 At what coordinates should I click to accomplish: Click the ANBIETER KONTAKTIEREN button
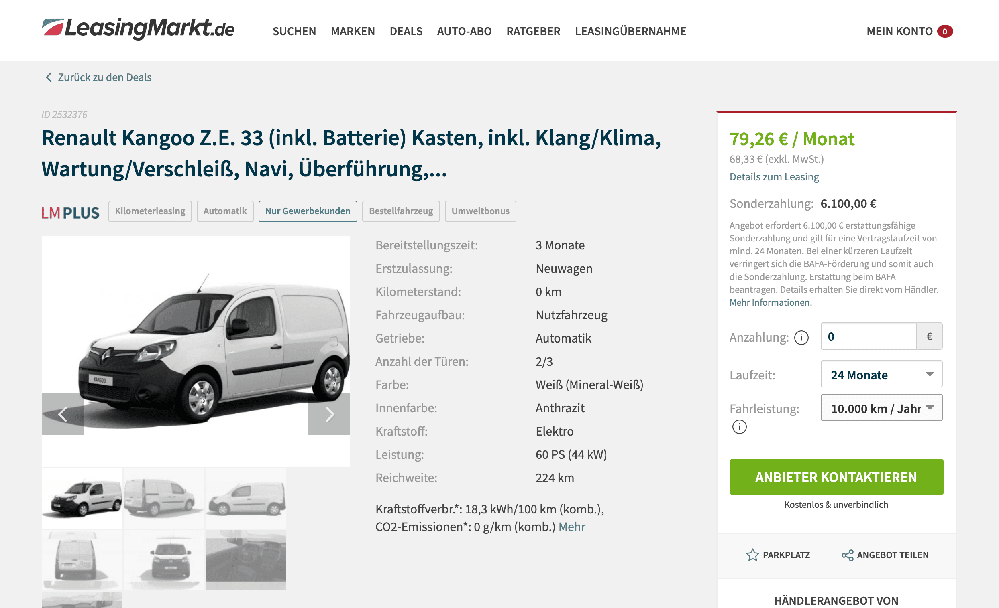836,477
